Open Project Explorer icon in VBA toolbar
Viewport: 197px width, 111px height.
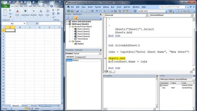tap(120, 11)
